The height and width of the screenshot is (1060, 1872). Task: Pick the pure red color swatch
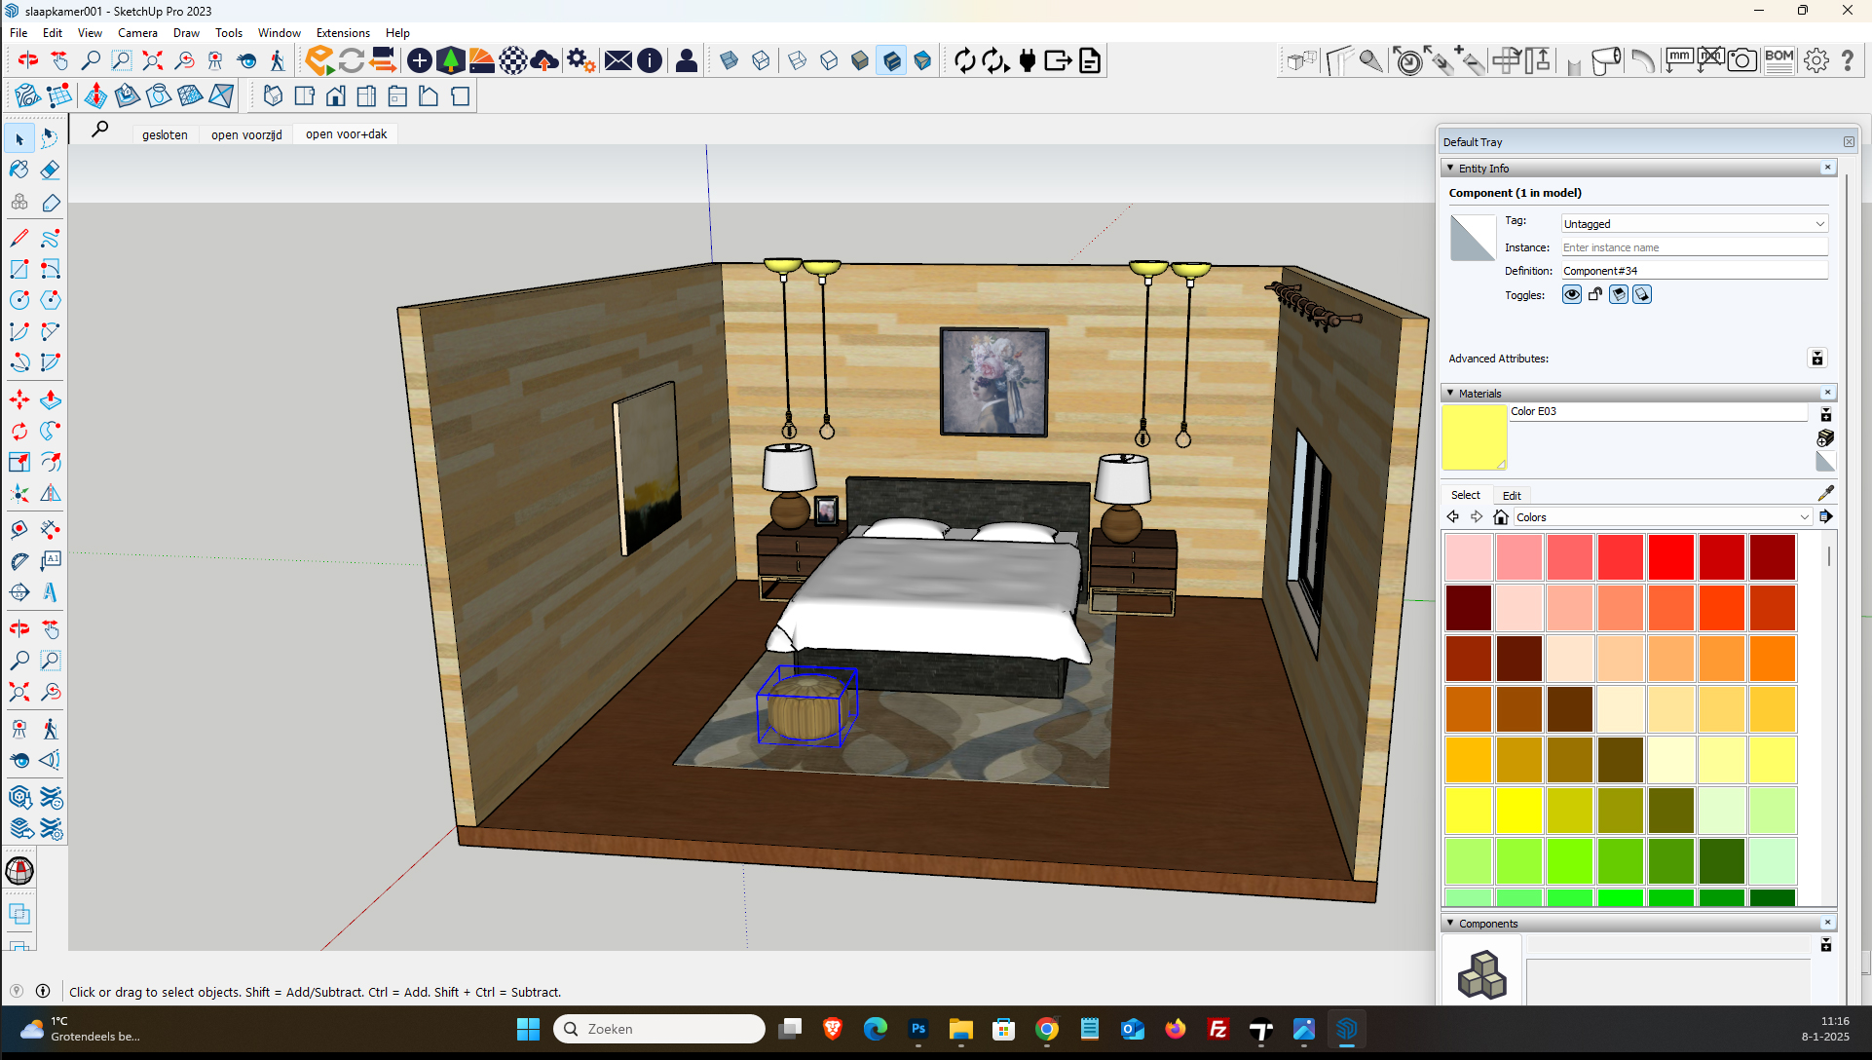(x=1671, y=556)
